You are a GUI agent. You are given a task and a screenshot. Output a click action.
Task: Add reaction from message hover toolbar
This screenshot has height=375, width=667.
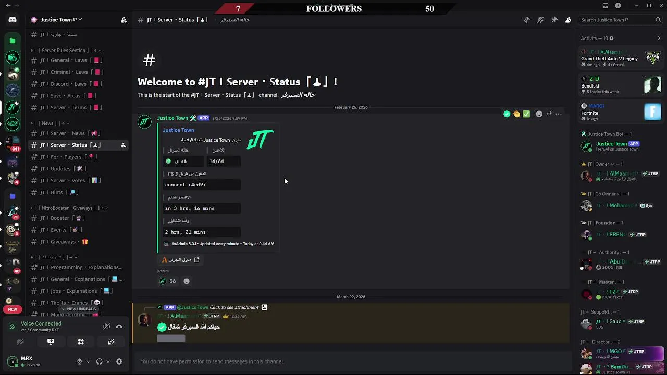pos(539,114)
